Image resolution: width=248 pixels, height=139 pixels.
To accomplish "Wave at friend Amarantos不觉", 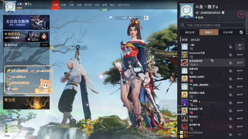I will click(230, 55).
